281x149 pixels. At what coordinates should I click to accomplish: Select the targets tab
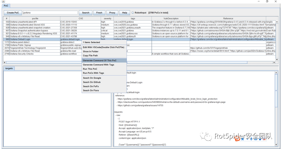click(x=9, y=68)
